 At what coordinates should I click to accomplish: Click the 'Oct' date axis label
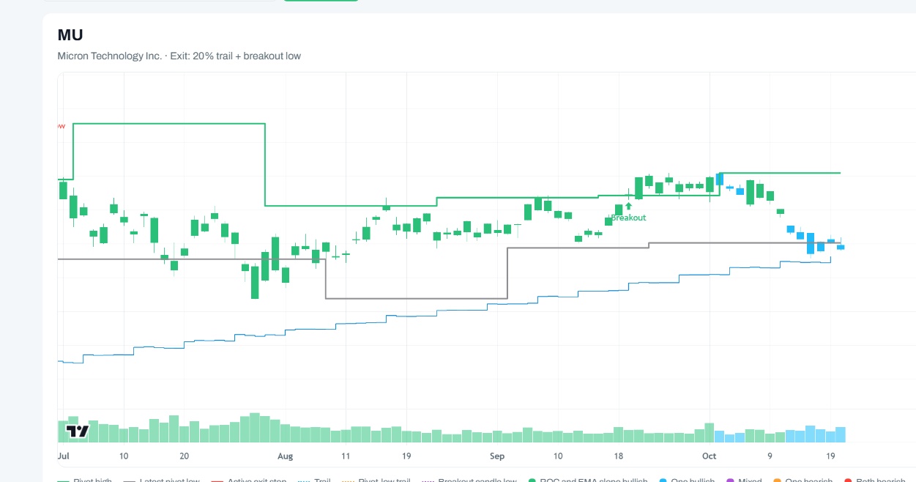(x=709, y=456)
